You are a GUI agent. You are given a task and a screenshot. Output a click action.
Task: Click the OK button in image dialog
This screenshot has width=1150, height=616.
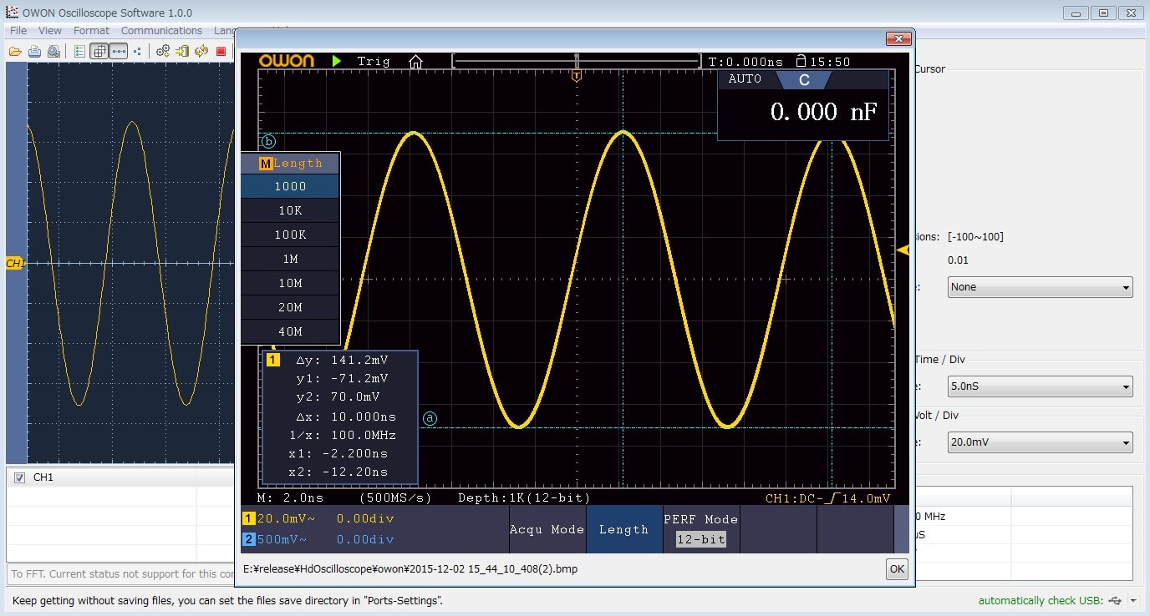coord(897,569)
